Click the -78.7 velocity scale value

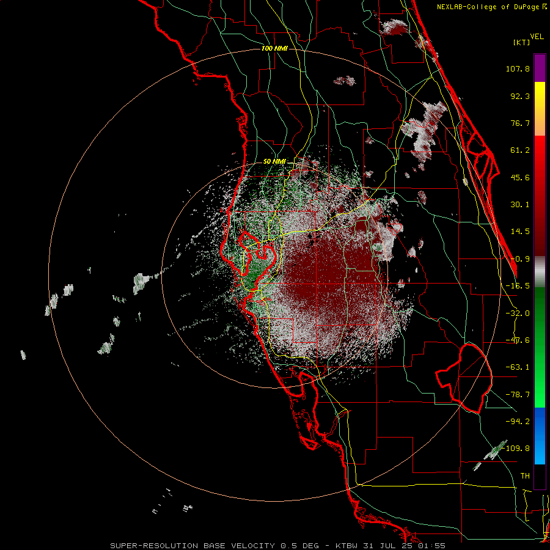518,395
